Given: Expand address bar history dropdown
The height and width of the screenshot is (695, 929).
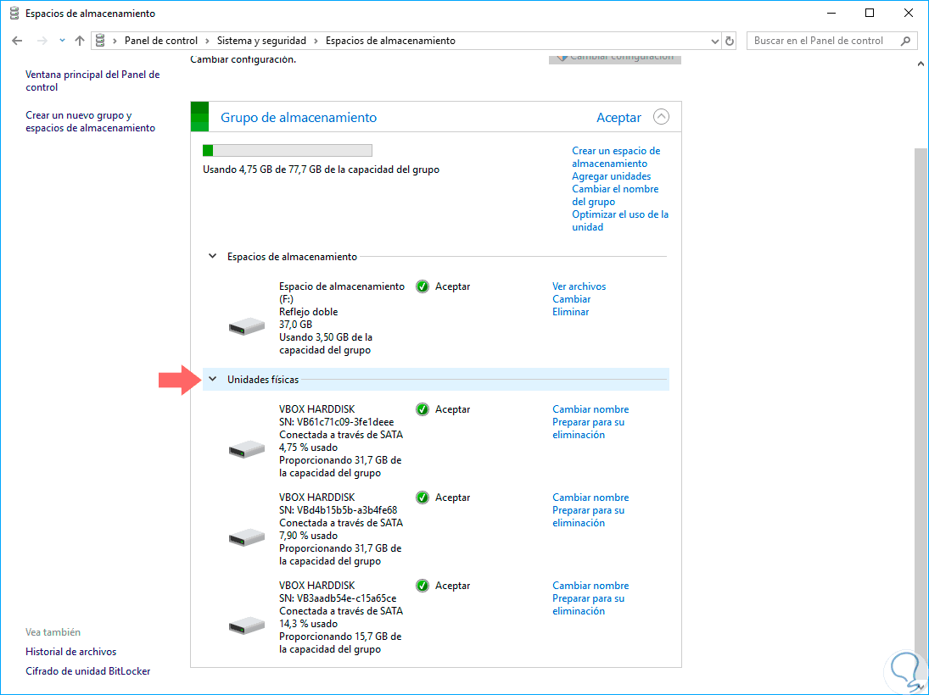Looking at the screenshot, I should 714,41.
